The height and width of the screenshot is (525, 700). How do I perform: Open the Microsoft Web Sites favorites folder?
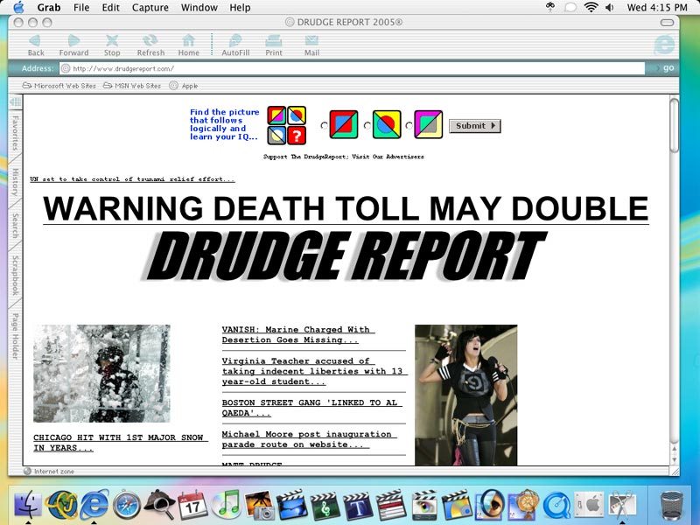(59, 86)
